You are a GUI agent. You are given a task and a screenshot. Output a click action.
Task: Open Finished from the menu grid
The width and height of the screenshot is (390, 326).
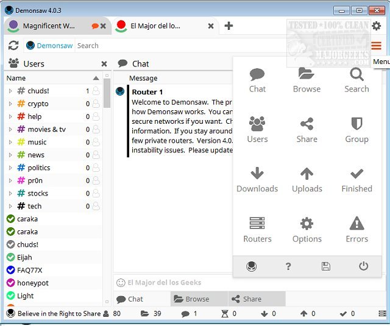click(x=356, y=180)
